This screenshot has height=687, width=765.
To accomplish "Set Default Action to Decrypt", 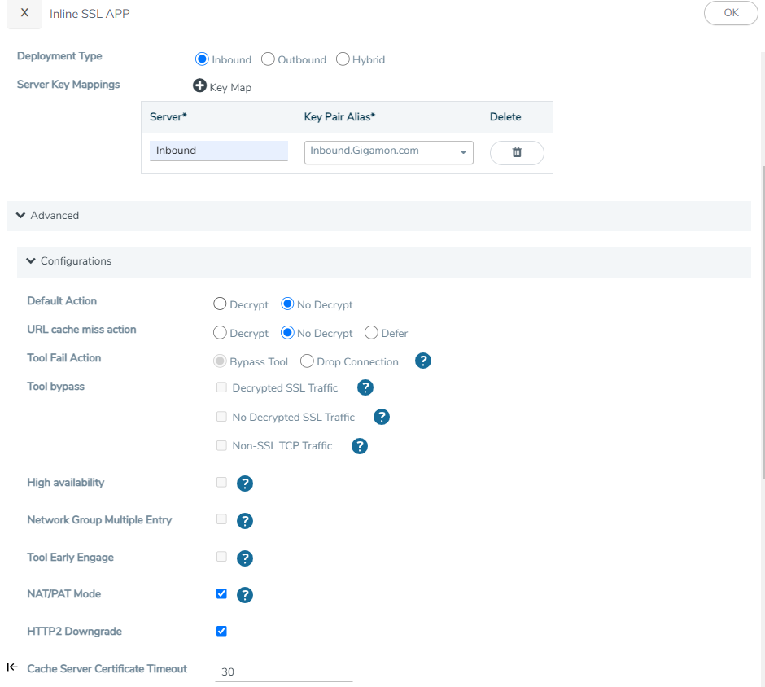I will click(219, 304).
